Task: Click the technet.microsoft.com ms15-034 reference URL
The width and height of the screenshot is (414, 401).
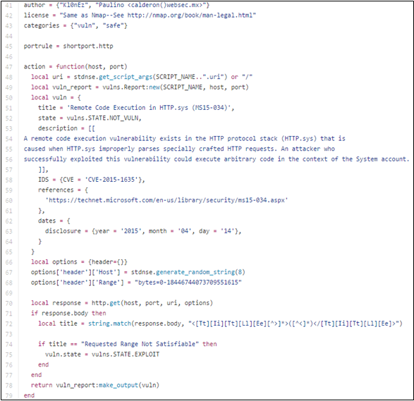Action: pyautogui.click(x=167, y=200)
